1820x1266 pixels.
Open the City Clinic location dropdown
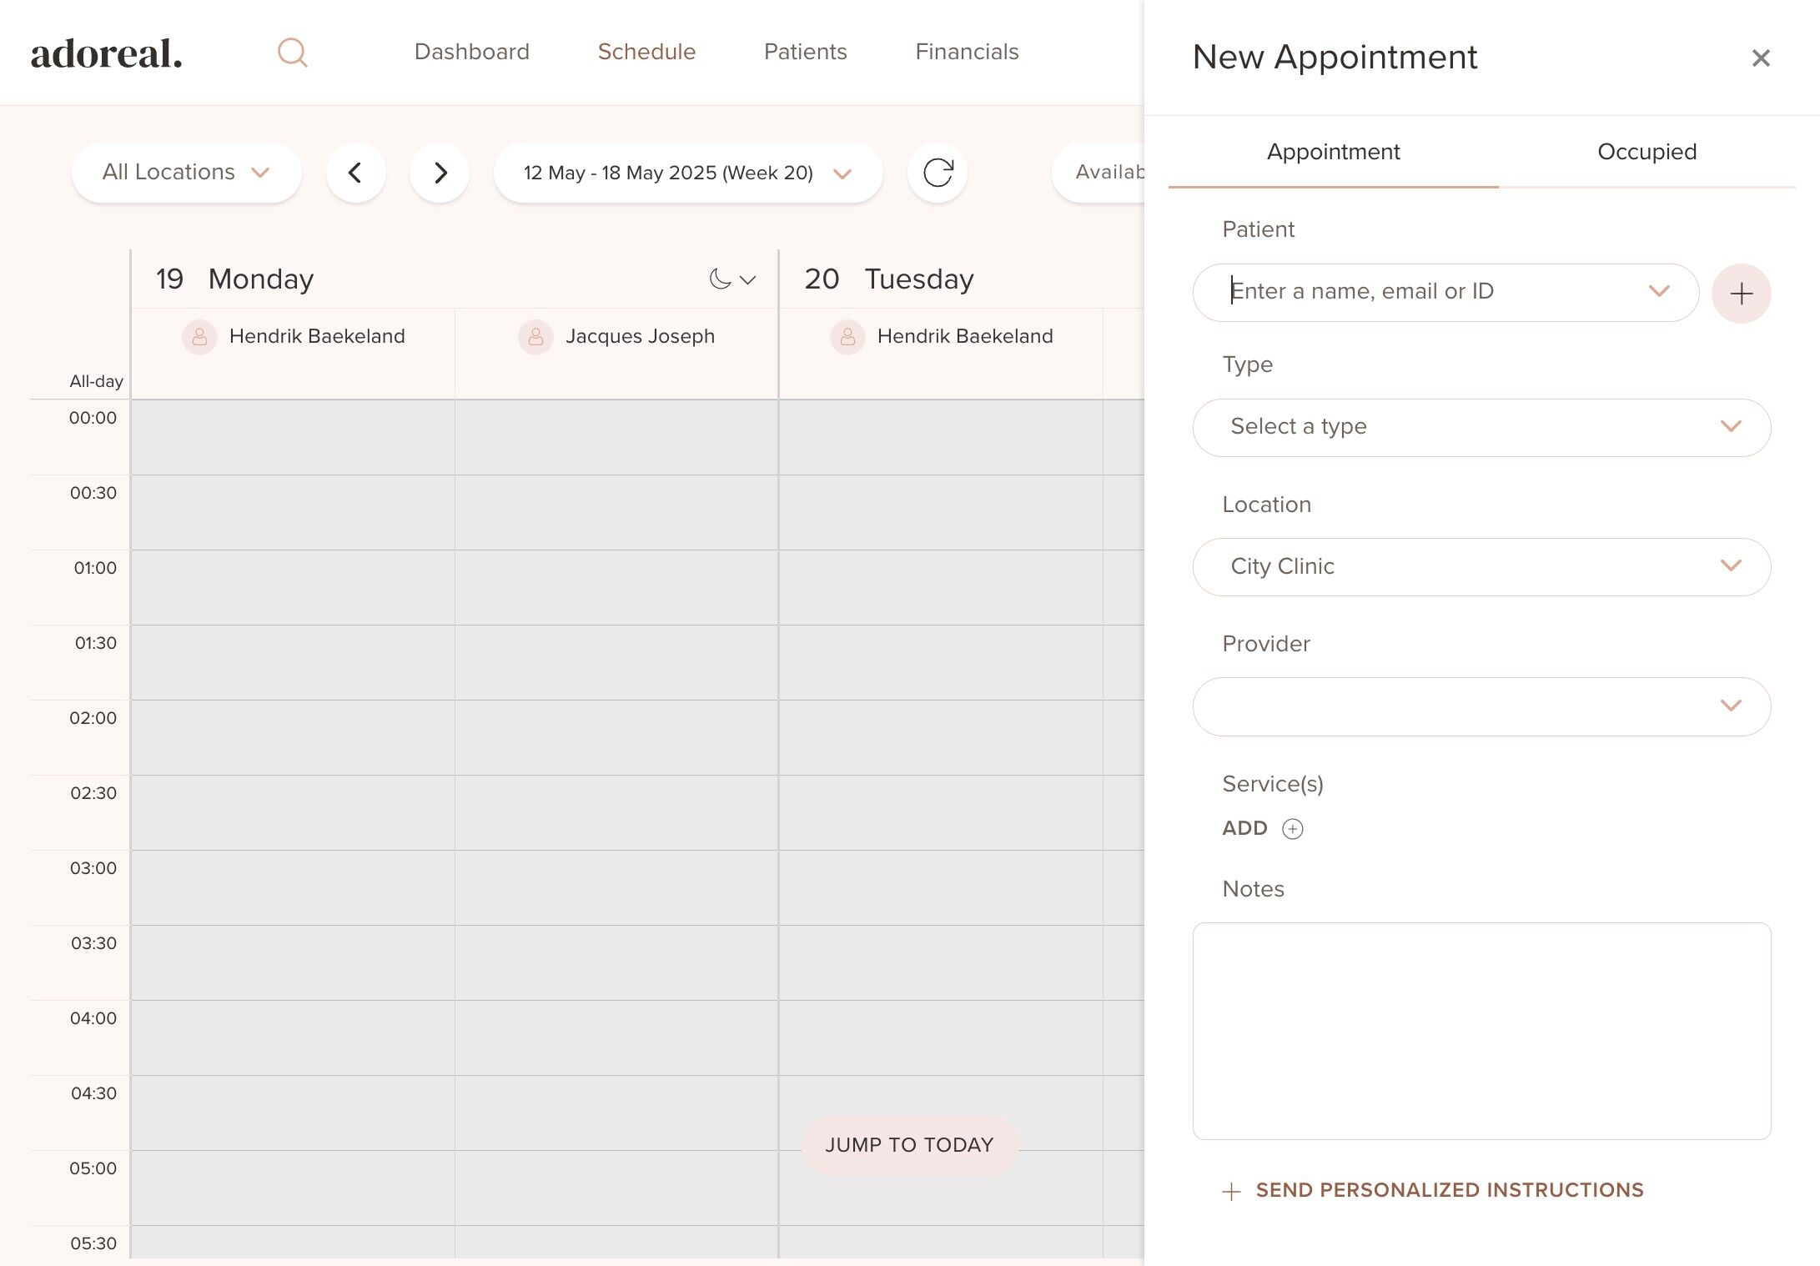[1481, 567]
